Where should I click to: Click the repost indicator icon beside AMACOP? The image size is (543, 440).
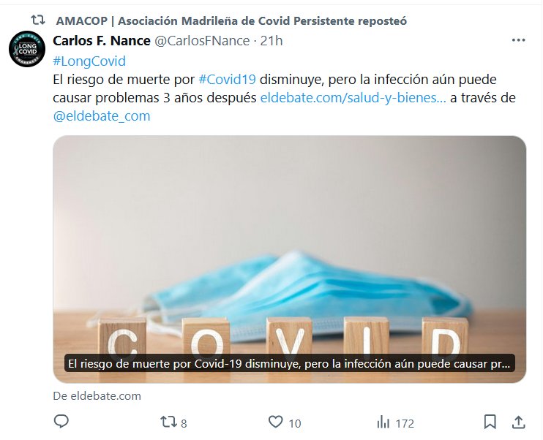pos(38,20)
